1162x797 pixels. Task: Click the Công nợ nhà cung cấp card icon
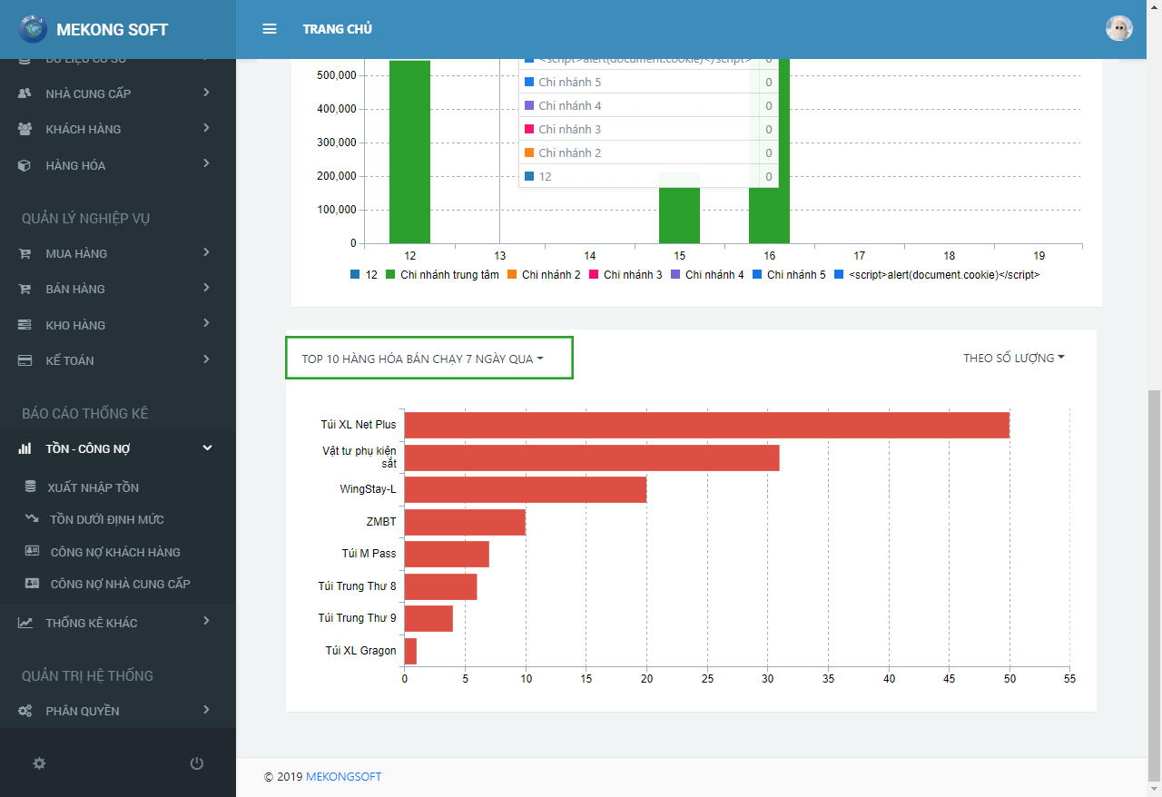[32, 584]
